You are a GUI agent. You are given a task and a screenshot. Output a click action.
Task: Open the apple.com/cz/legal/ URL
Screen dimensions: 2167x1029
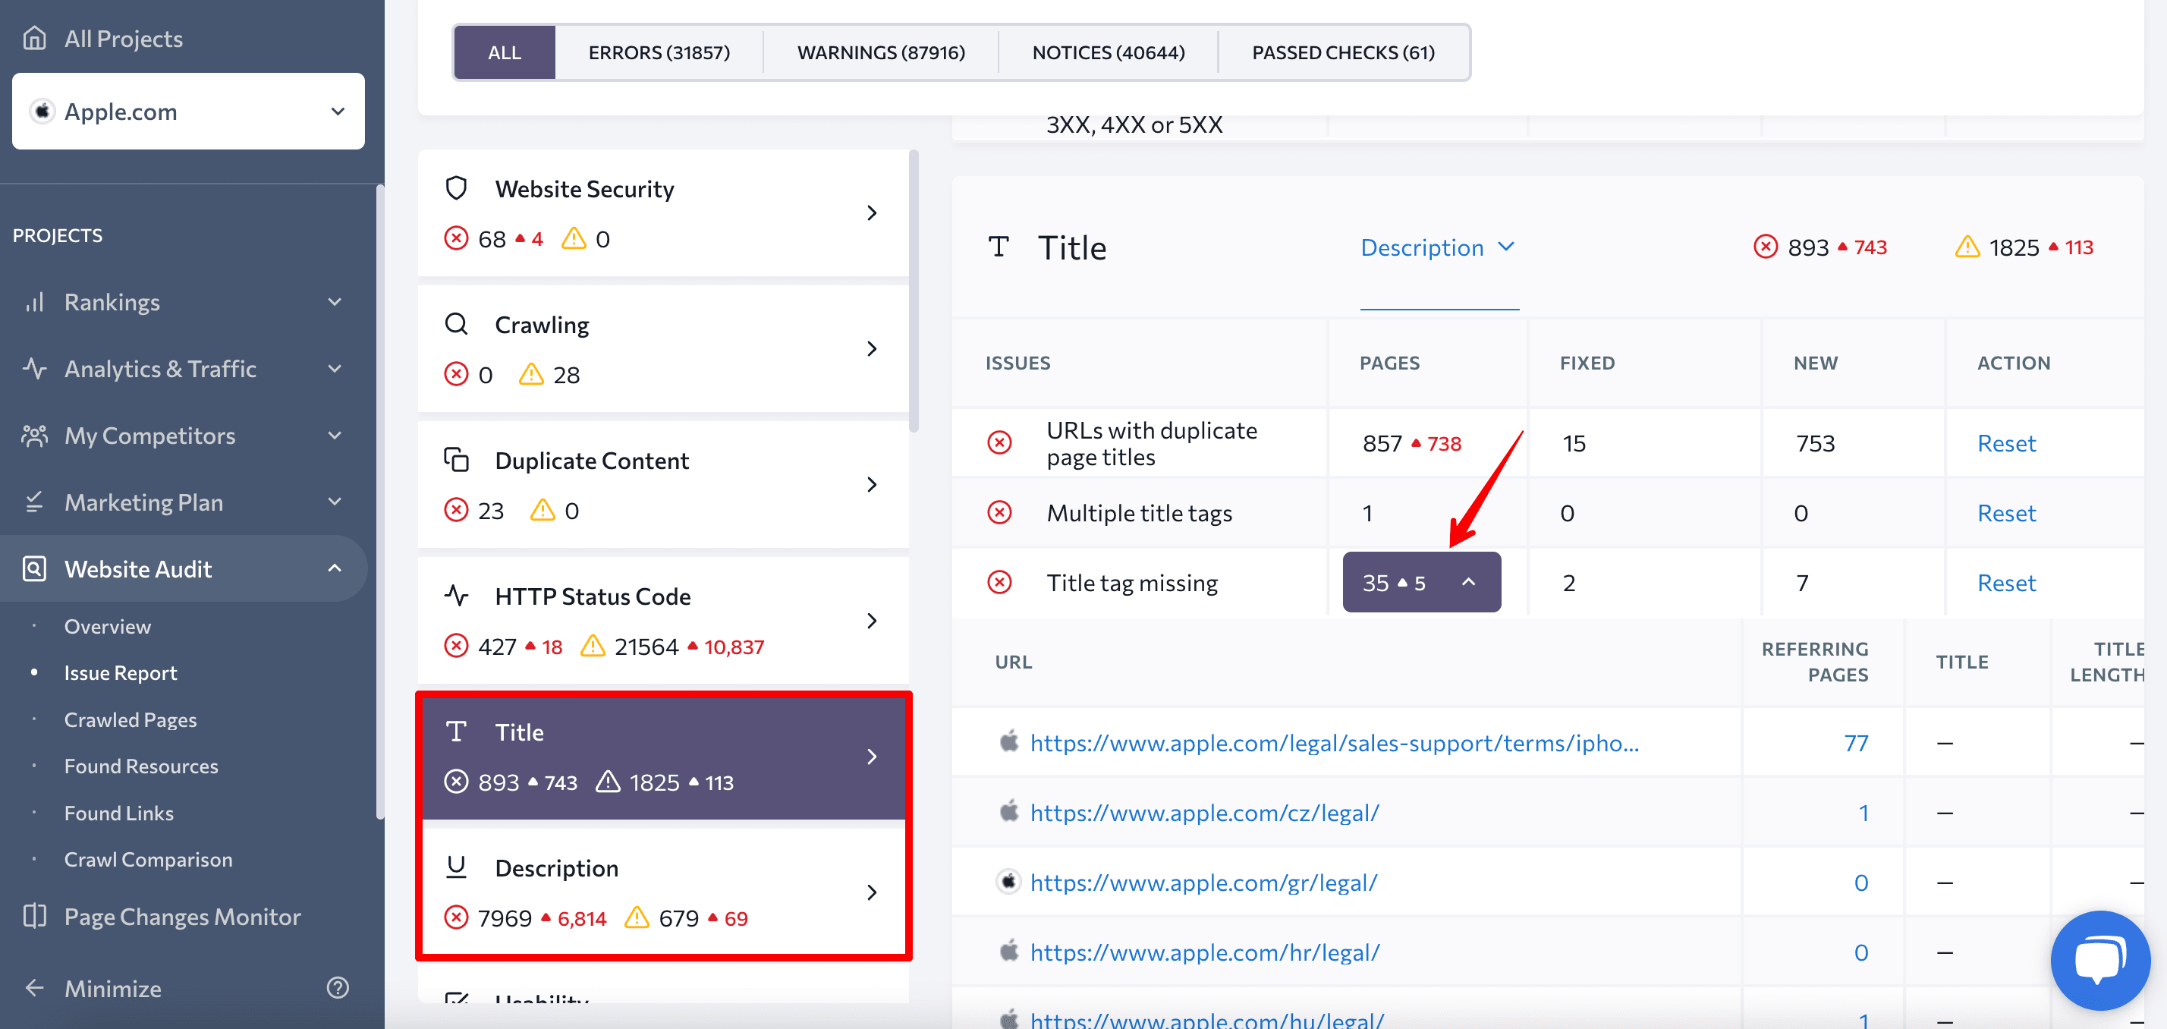tap(1205, 813)
